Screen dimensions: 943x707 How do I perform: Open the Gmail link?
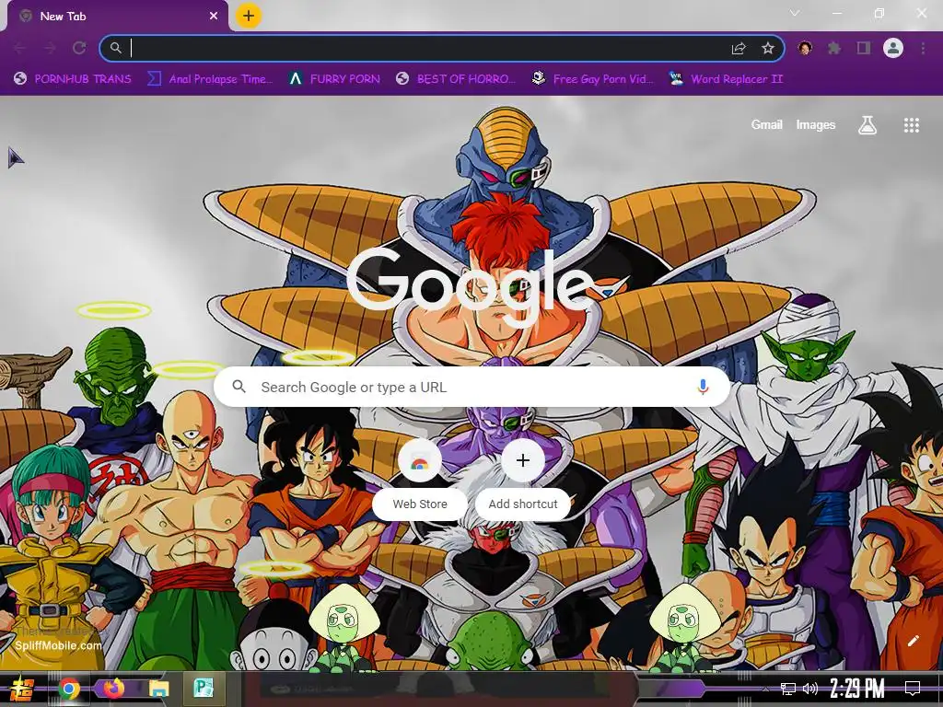pos(767,124)
